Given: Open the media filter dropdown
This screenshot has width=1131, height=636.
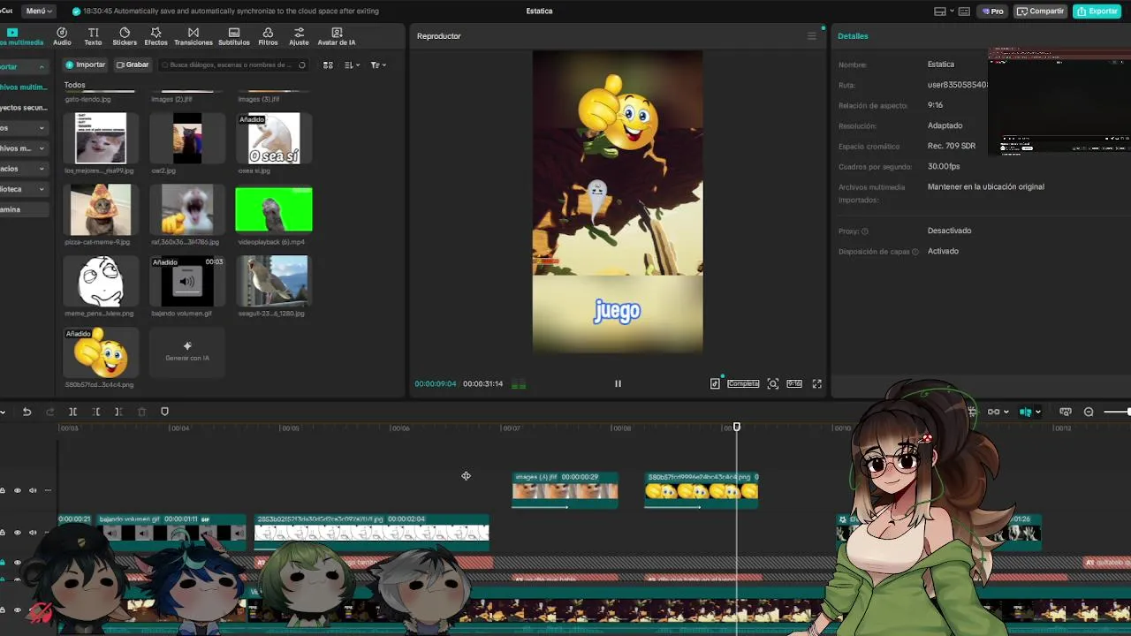Looking at the screenshot, I should (x=377, y=64).
